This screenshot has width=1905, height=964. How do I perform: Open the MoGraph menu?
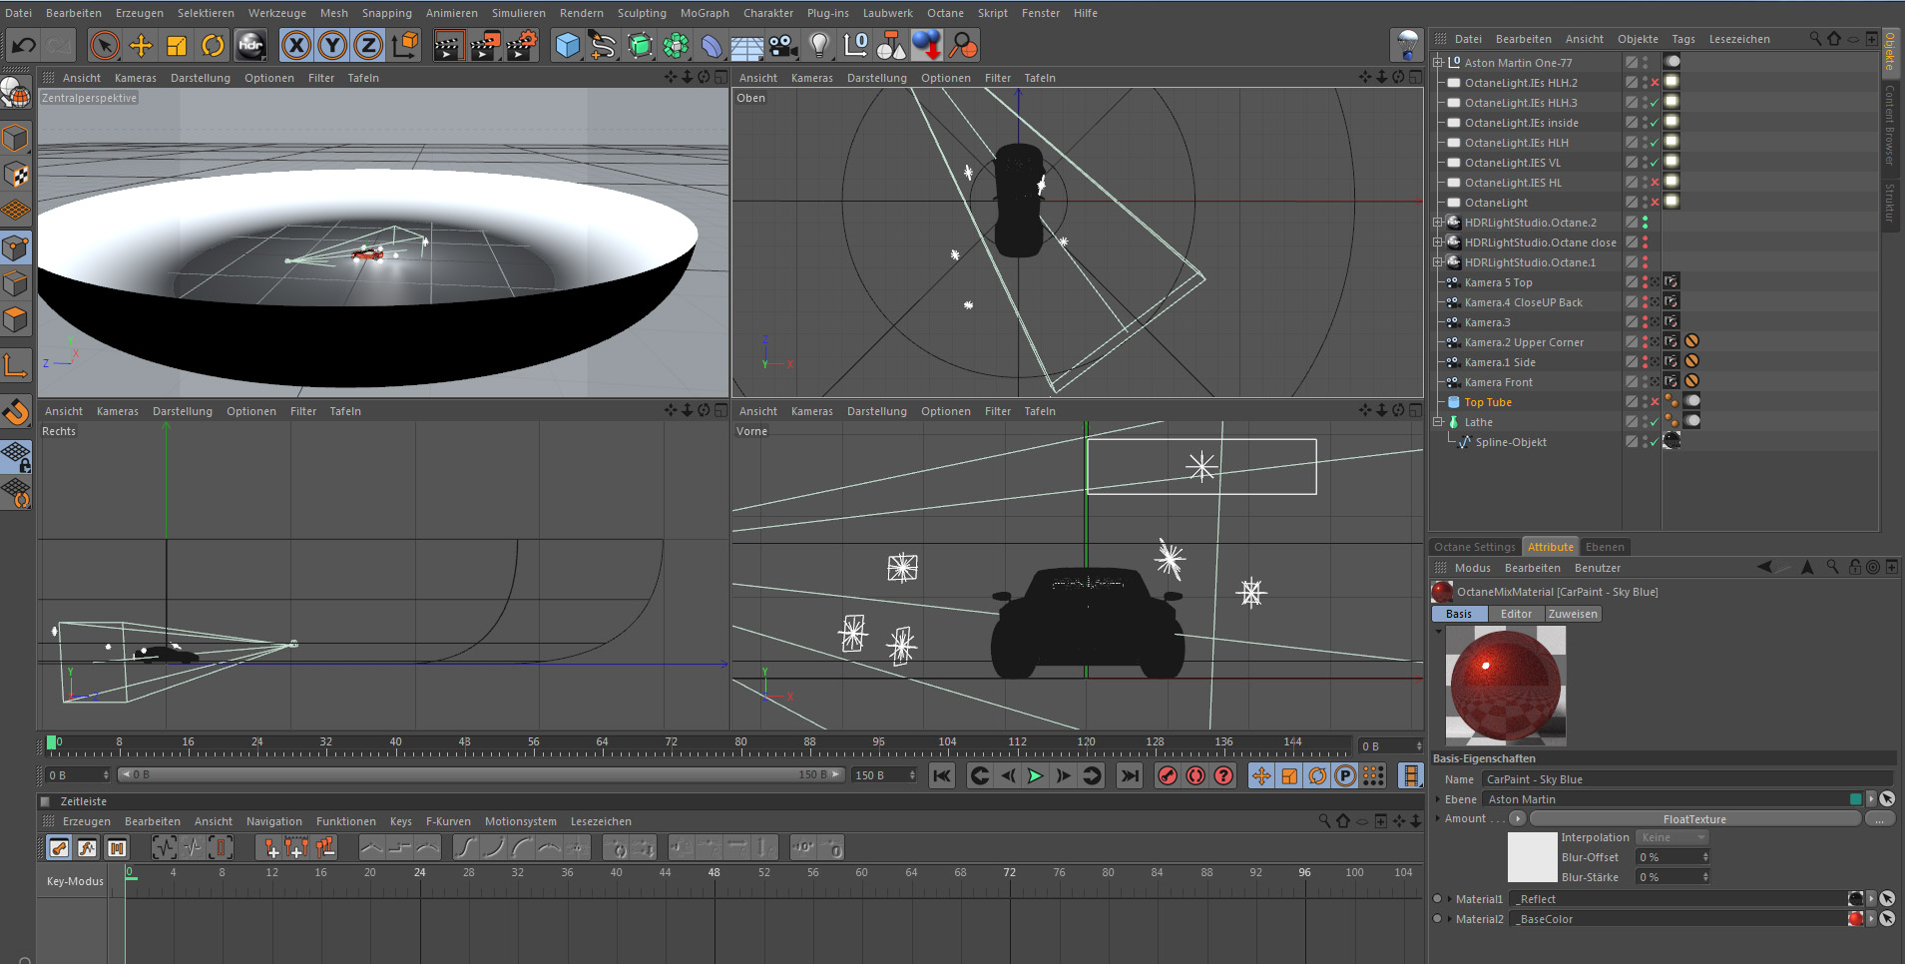coord(705,13)
